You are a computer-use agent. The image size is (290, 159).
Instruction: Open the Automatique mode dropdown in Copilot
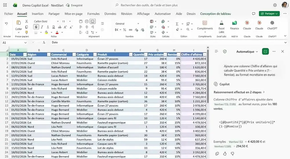(247, 52)
